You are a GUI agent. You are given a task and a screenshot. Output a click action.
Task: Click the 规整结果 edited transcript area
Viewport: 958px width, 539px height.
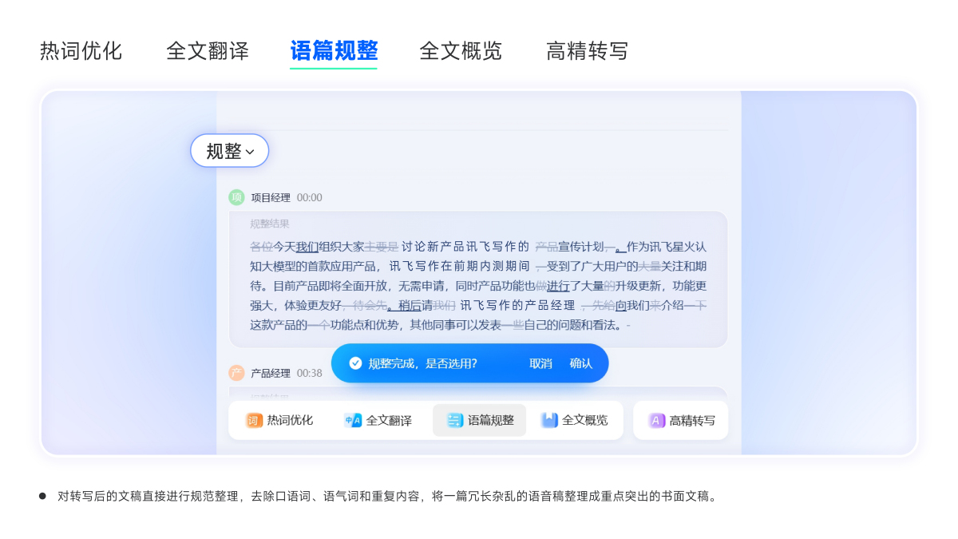[479, 275]
